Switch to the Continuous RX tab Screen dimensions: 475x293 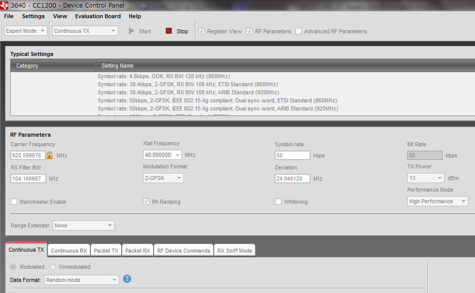coord(69,251)
